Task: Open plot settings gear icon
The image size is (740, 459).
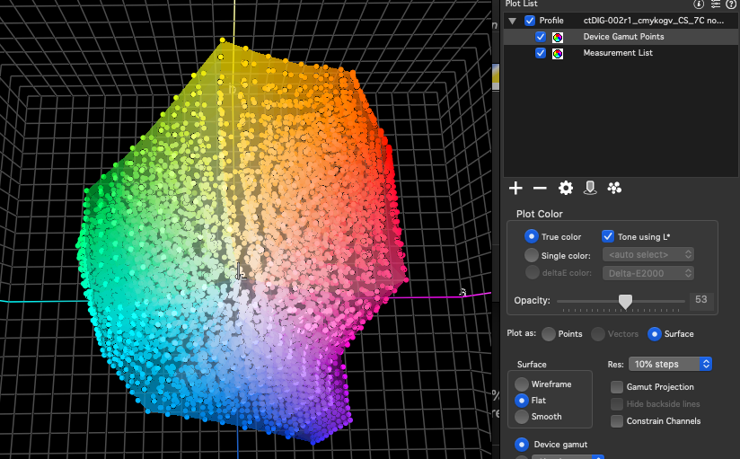Action: [565, 188]
